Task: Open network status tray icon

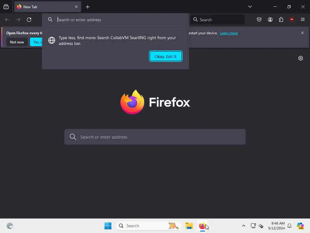Action: click(253, 226)
